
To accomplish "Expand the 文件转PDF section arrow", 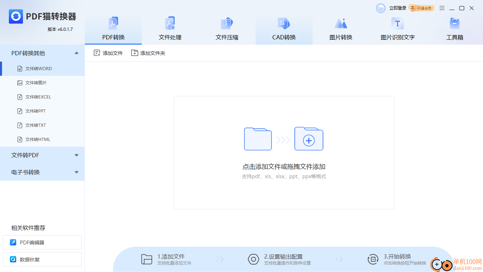I will pos(76,155).
